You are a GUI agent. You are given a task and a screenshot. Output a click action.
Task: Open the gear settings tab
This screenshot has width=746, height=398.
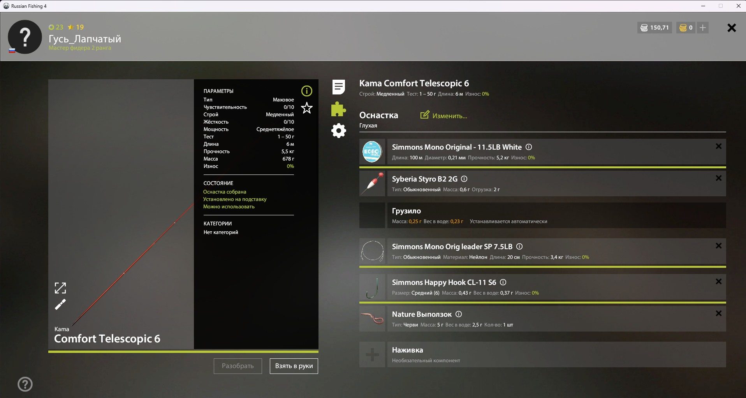point(339,131)
